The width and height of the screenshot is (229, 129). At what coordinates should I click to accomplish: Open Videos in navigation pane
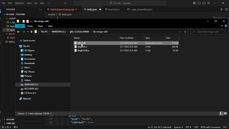[x=26, y=80]
